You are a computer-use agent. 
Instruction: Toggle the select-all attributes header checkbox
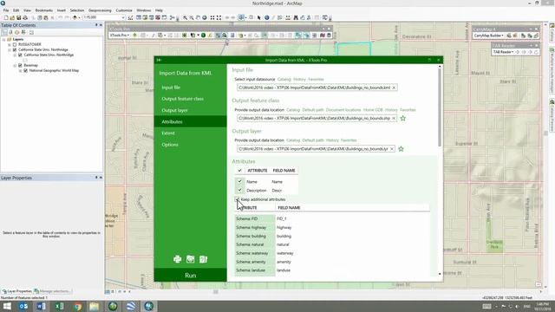coord(239,171)
